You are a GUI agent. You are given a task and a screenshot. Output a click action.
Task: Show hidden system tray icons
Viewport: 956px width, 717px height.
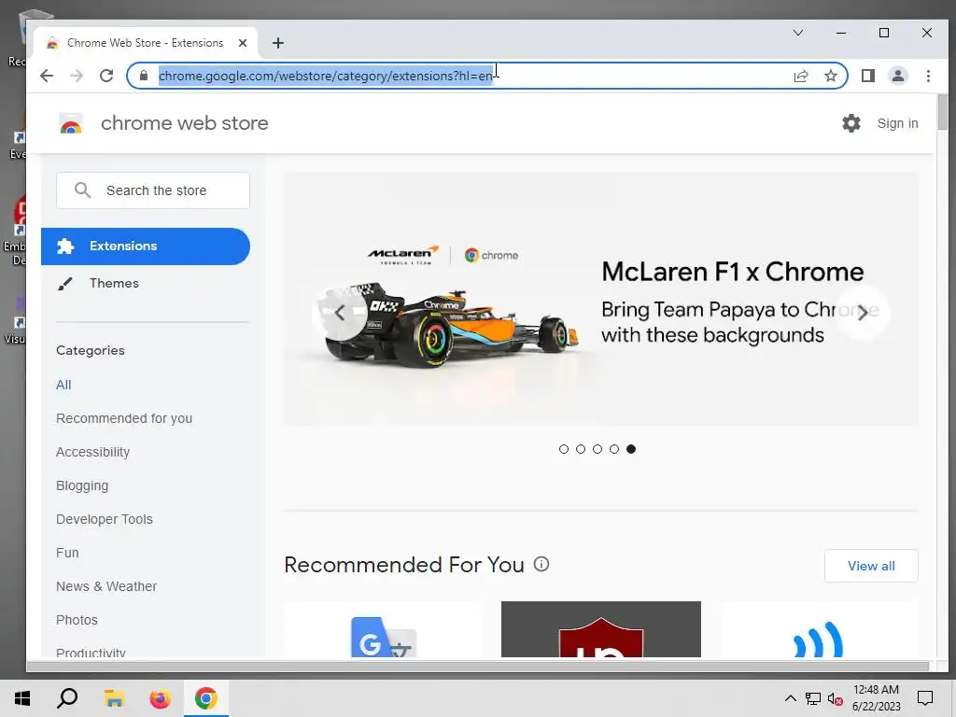[790, 698]
